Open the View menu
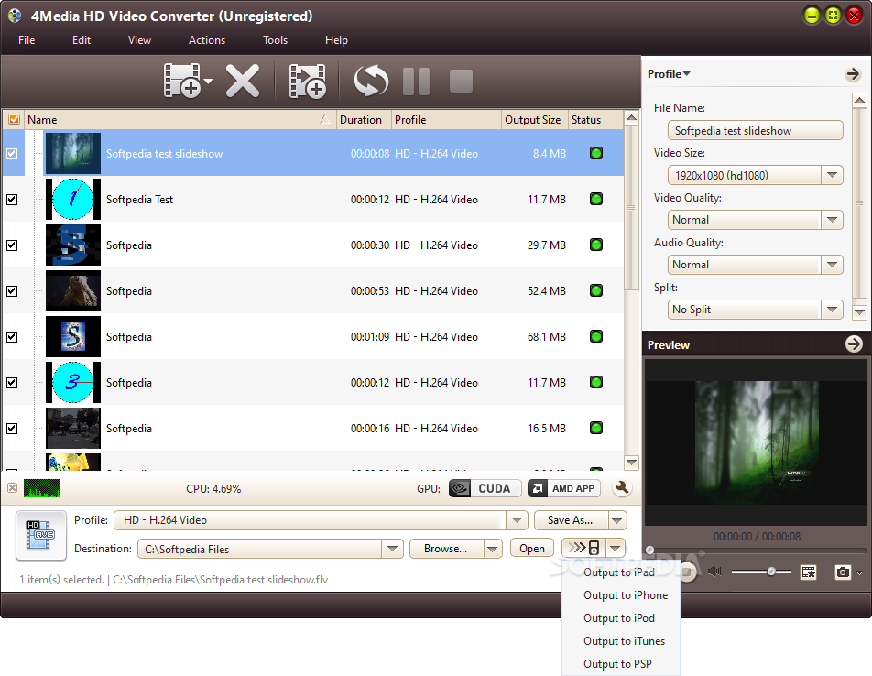The height and width of the screenshot is (676, 872). [x=139, y=40]
